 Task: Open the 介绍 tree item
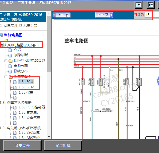pos(17,50)
